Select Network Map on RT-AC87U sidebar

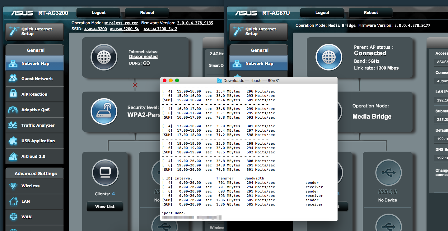[259, 64]
